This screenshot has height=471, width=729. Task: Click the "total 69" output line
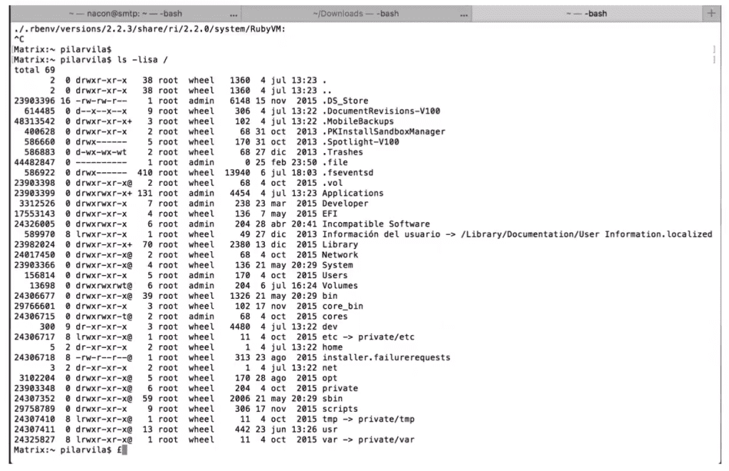click(34, 70)
